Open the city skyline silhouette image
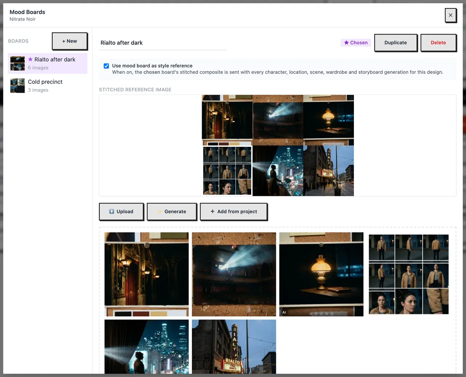The height and width of the screenshot is (377, 466). (147, 346)
